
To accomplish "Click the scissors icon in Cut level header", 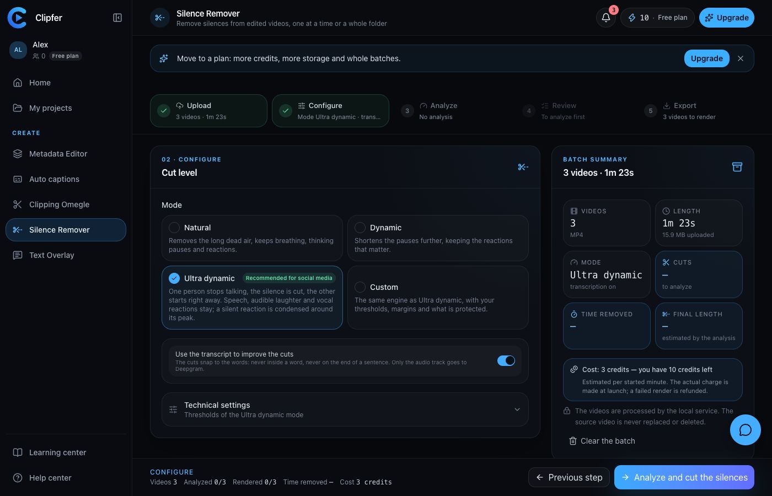I will coord(523,166).
